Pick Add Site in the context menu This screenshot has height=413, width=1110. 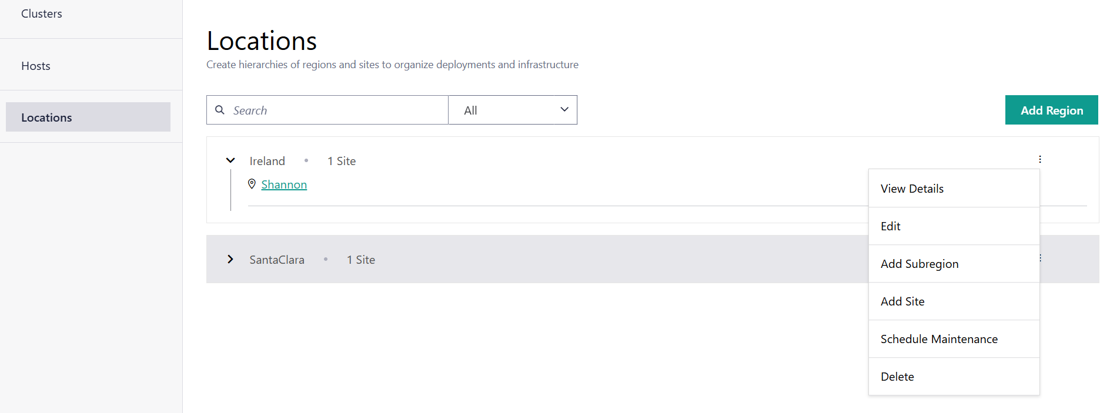[x=902, y=301]
